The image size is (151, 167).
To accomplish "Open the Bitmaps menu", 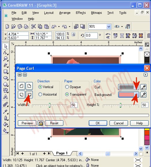I will [97, 13].
